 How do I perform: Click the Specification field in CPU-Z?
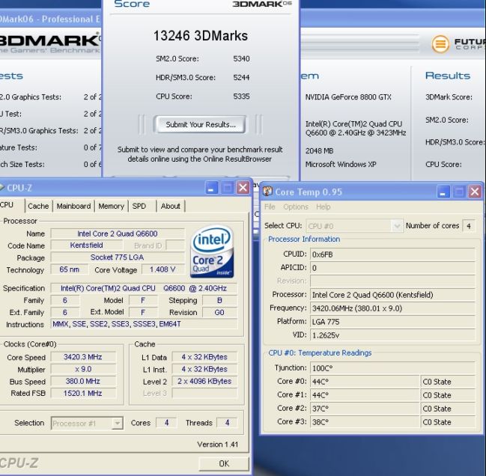click(x=144, y=288)
